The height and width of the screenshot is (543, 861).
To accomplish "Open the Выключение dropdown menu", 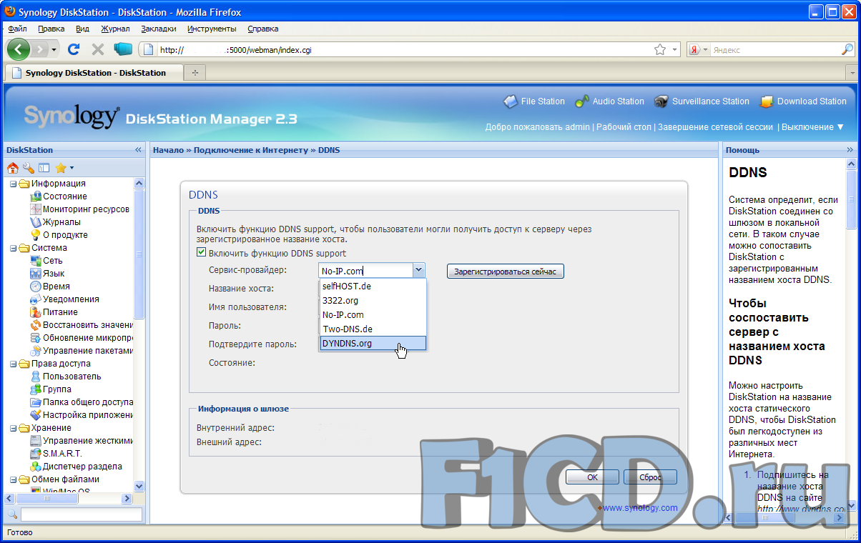I will click(813, 127).
